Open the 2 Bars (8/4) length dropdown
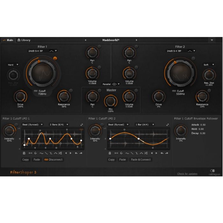Image resolution: width=223 pixels, height=223 pixels. 59,125
